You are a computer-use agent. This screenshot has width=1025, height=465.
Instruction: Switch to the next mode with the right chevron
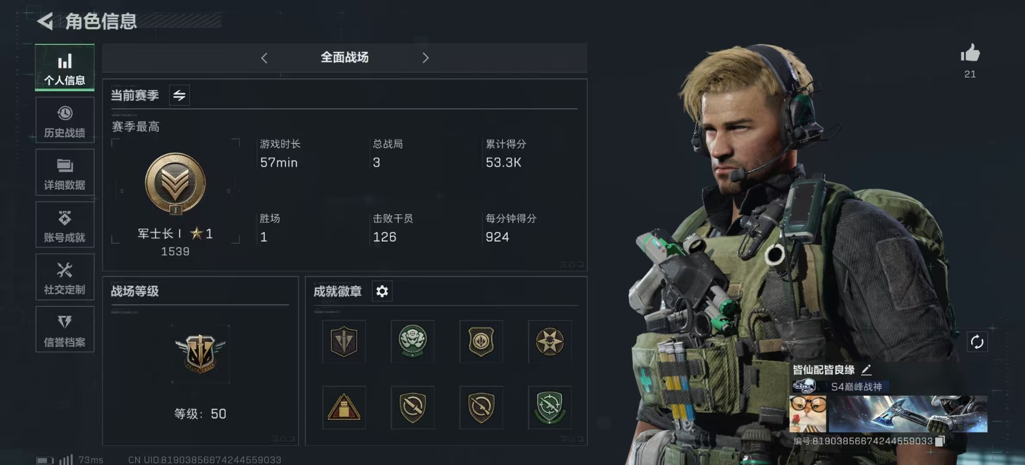tap(425, 58)
